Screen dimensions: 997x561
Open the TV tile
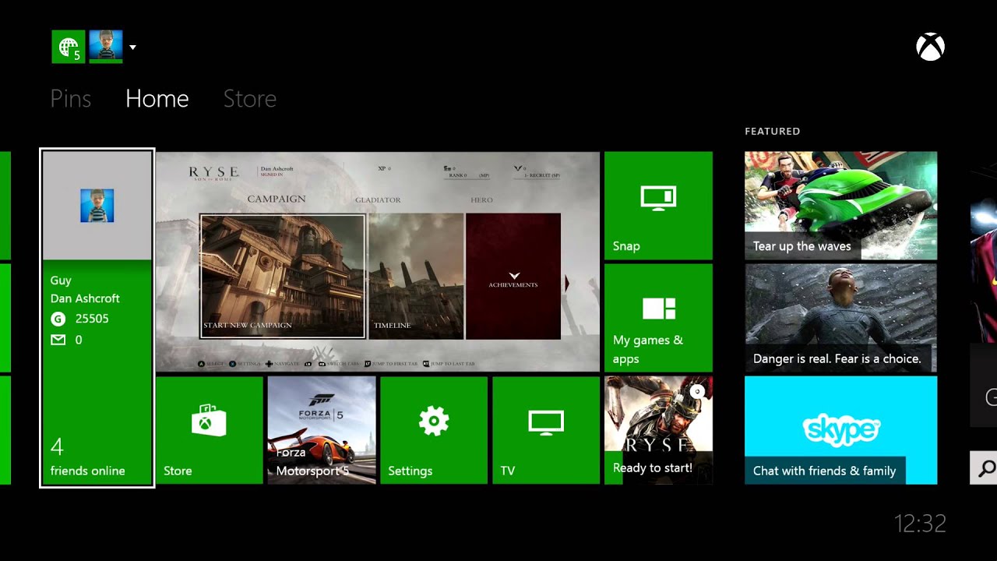point(546,430)
